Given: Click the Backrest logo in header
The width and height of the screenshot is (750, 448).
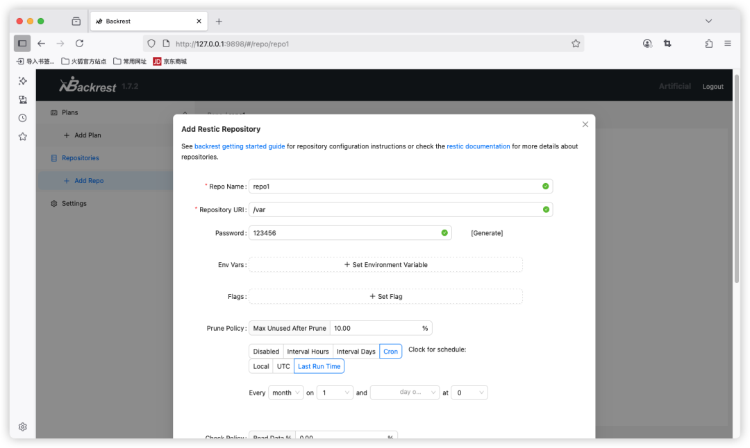Looking at the screenshot, I should click(x=87, y=85).
